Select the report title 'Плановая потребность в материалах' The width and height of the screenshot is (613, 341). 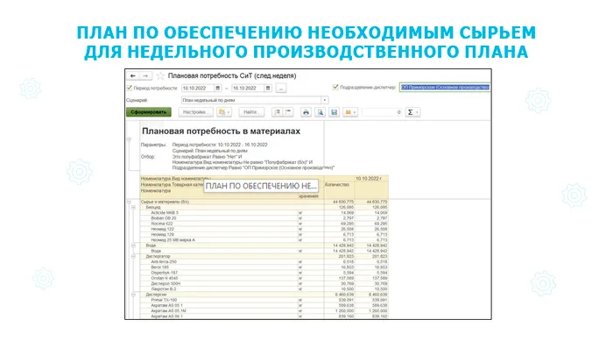pos(221,131)
